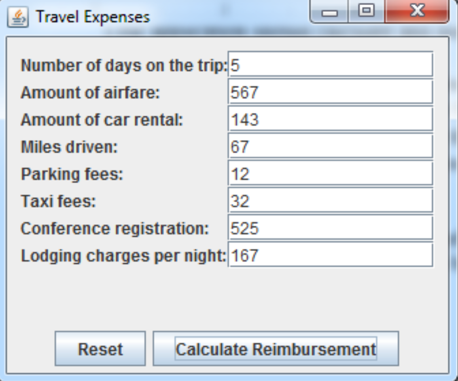Close the Travel Expenses window

(x=417, y=11)
